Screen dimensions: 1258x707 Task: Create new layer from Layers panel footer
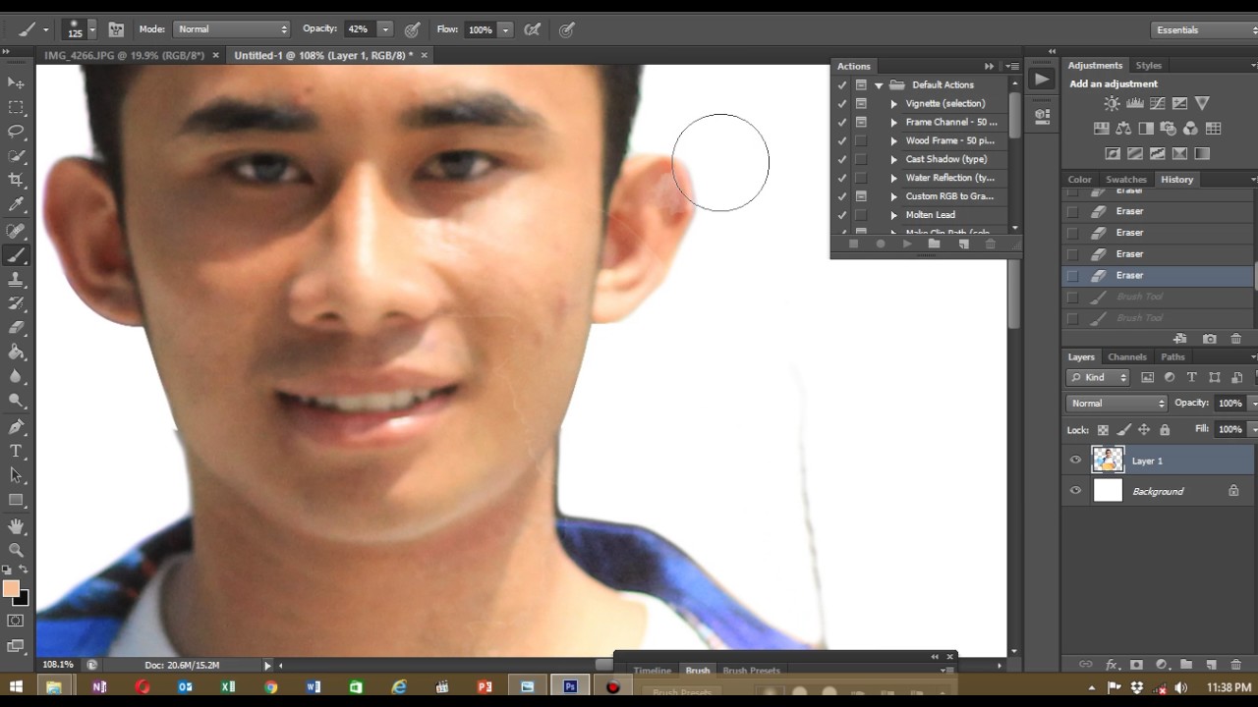point(1212,665)
